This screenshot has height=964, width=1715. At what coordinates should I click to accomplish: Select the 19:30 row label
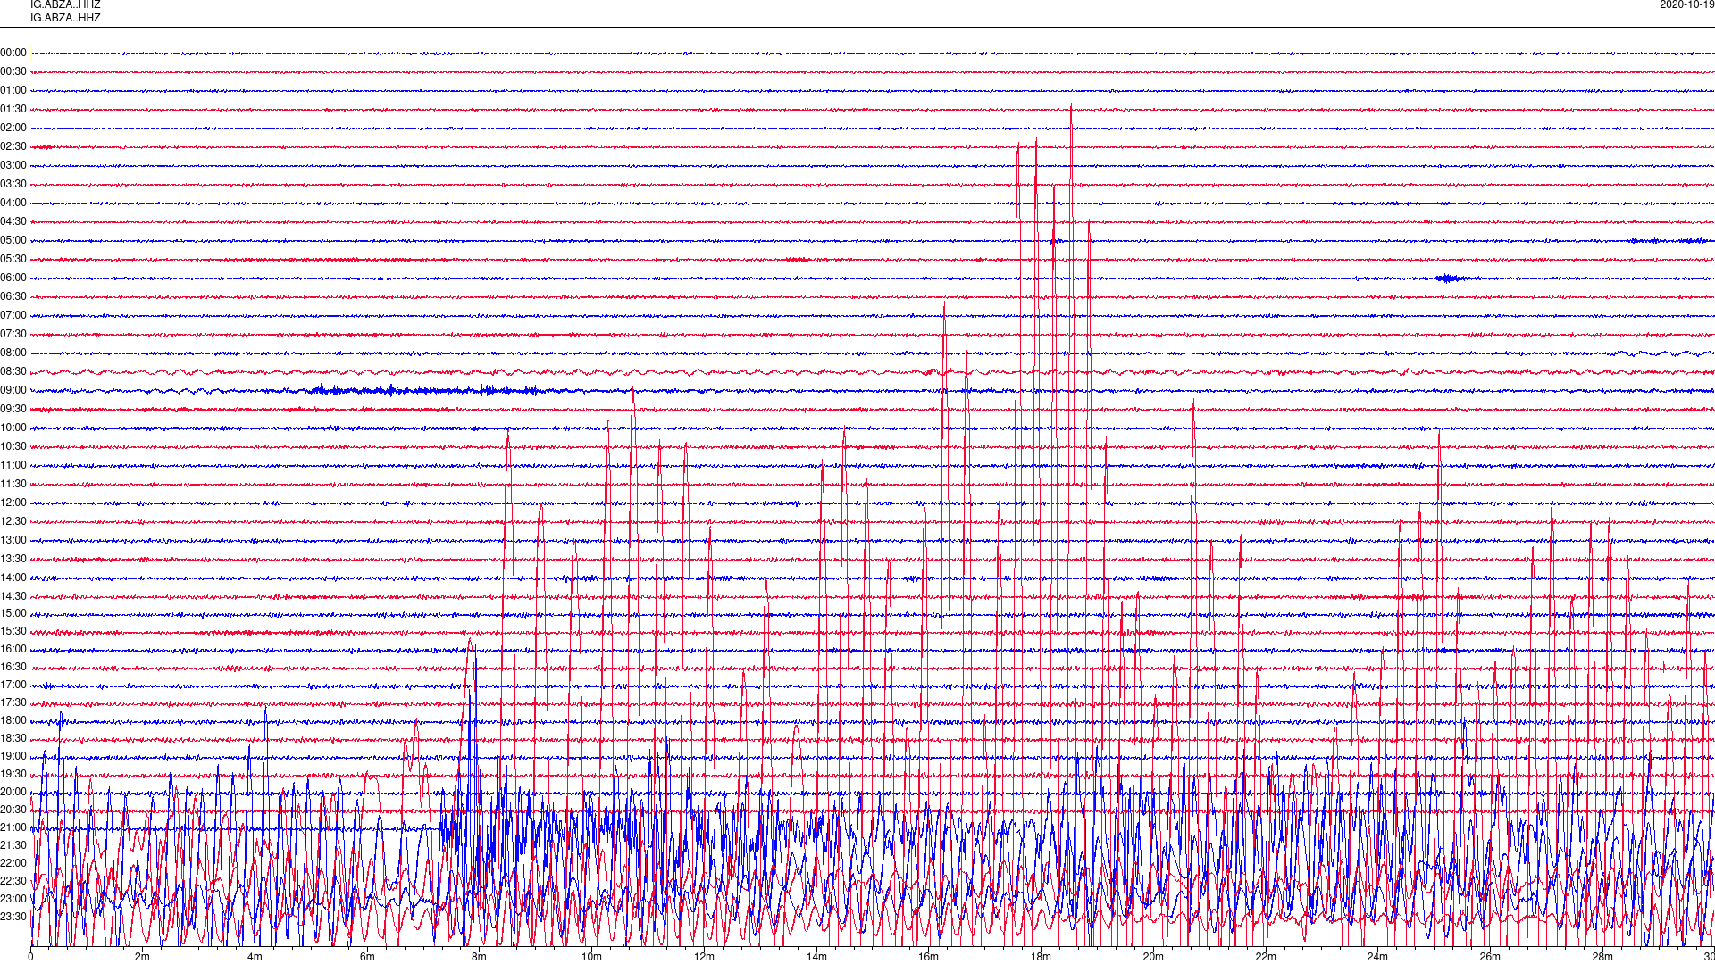[13, 775]
